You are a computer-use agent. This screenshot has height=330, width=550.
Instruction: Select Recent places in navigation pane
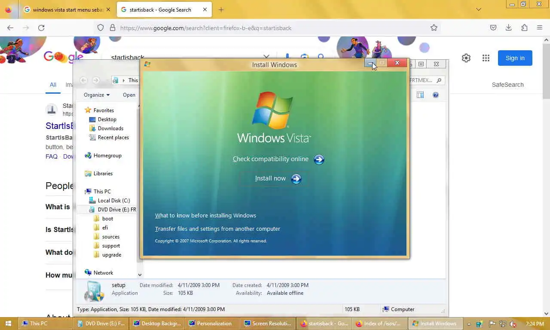click(x=113, y=137)
